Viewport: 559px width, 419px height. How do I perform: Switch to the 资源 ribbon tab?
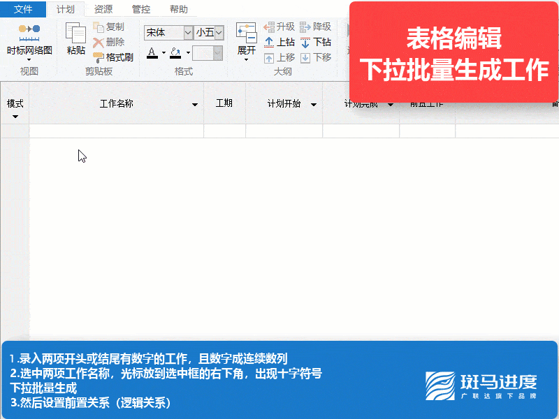coord(102,9)
